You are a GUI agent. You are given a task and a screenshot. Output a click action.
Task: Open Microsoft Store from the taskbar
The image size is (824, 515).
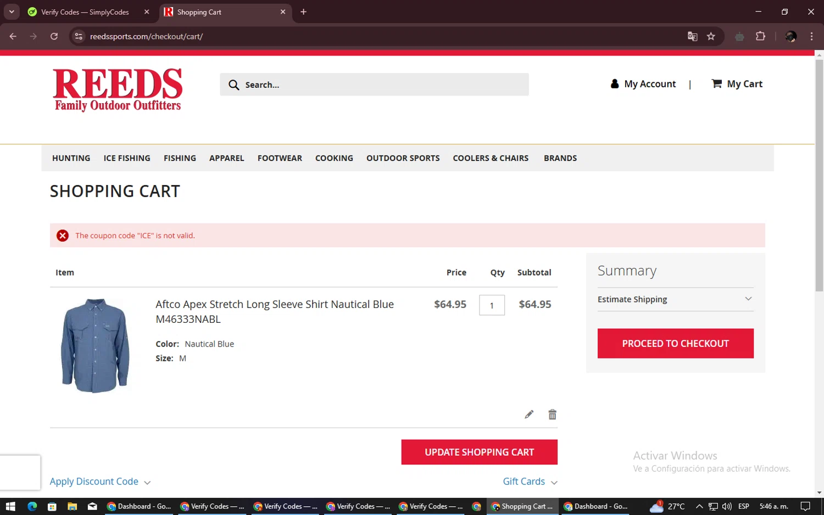[x=52, y=506]
